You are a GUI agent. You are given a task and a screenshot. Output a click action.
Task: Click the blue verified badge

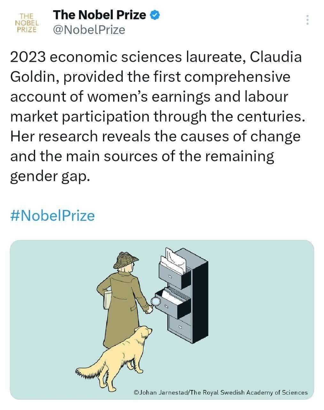coord(155,15)
